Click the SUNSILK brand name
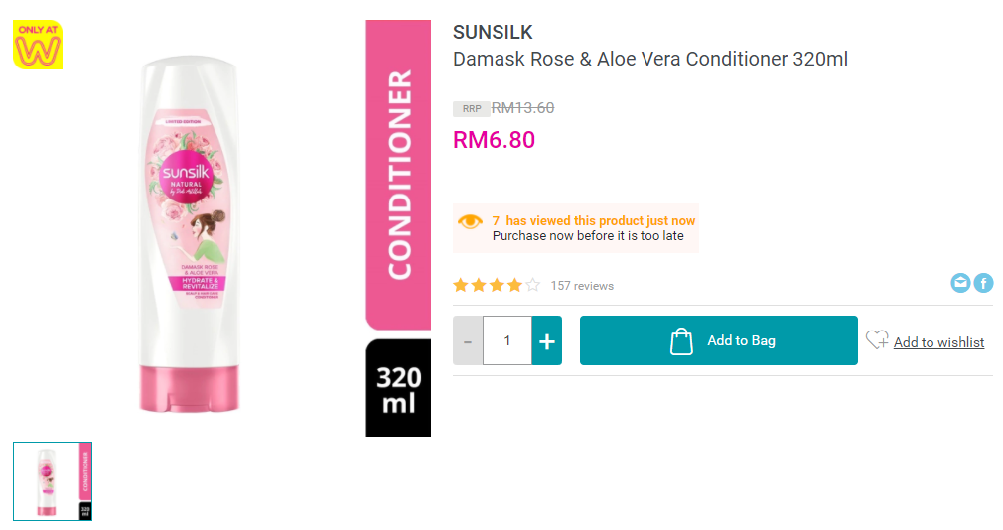This screenshot has height=530, width=1003. (493, 32)
